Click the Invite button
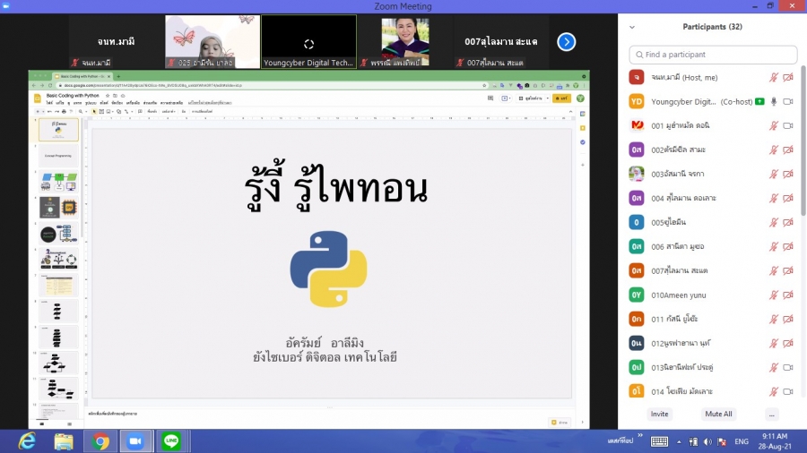Viewport: 807px width, 453px height. [x=659, y=415]
